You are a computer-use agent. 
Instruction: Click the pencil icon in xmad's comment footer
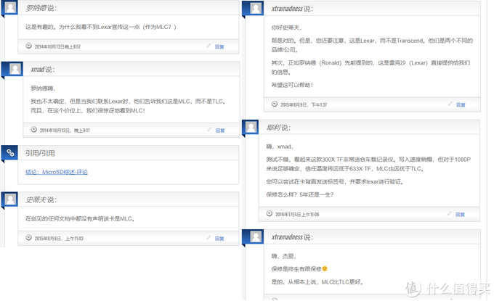(209, 129)
